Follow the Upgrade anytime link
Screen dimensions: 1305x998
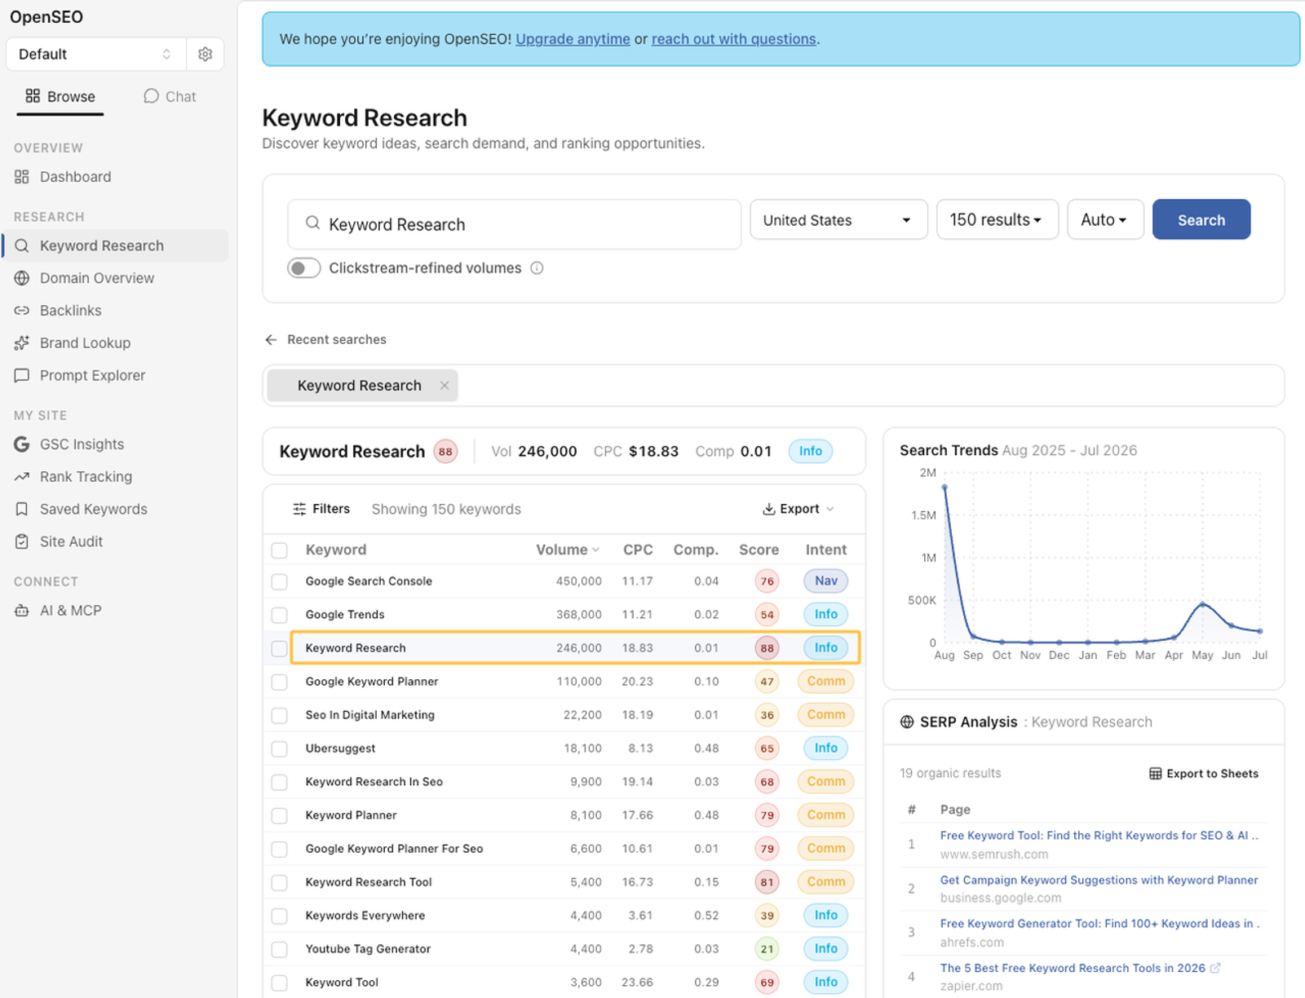click(573, 39)
